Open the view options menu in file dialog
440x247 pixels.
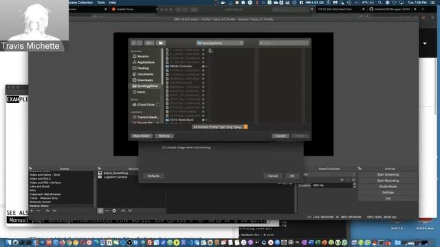149,43
